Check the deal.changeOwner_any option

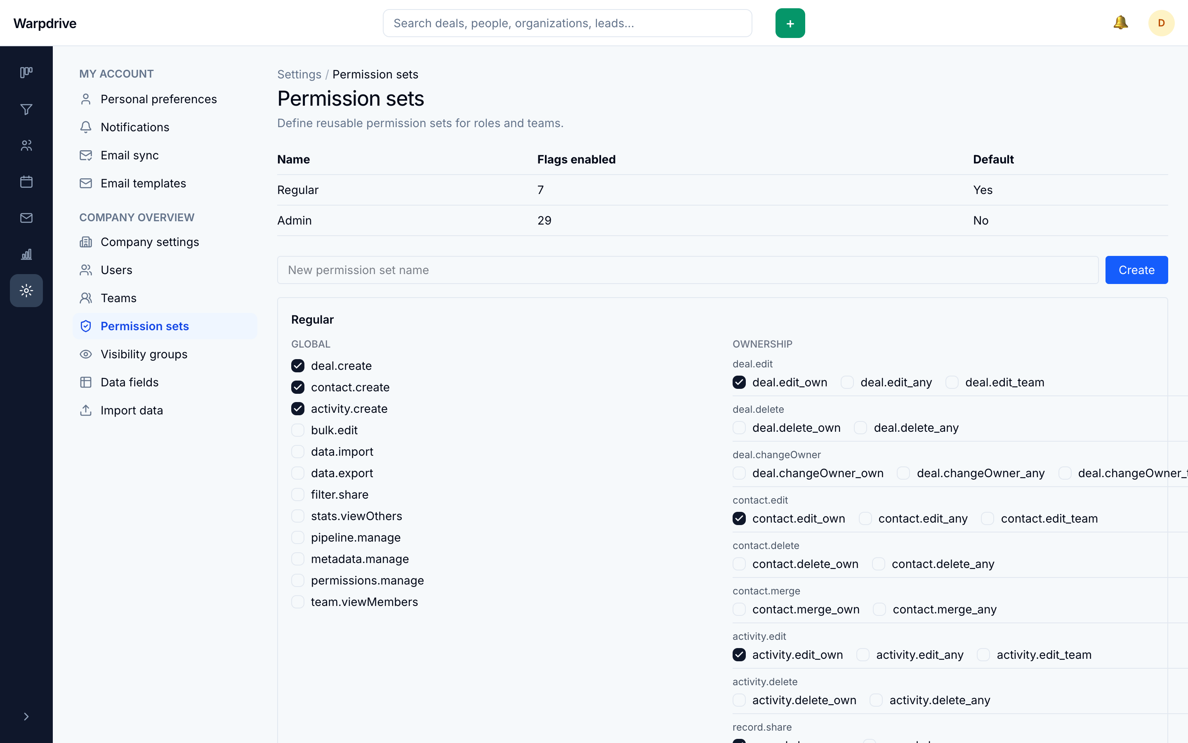(x=903, y=473)
